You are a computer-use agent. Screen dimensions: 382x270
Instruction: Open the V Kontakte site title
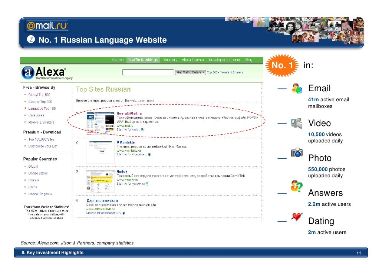(x=125, y=142)
